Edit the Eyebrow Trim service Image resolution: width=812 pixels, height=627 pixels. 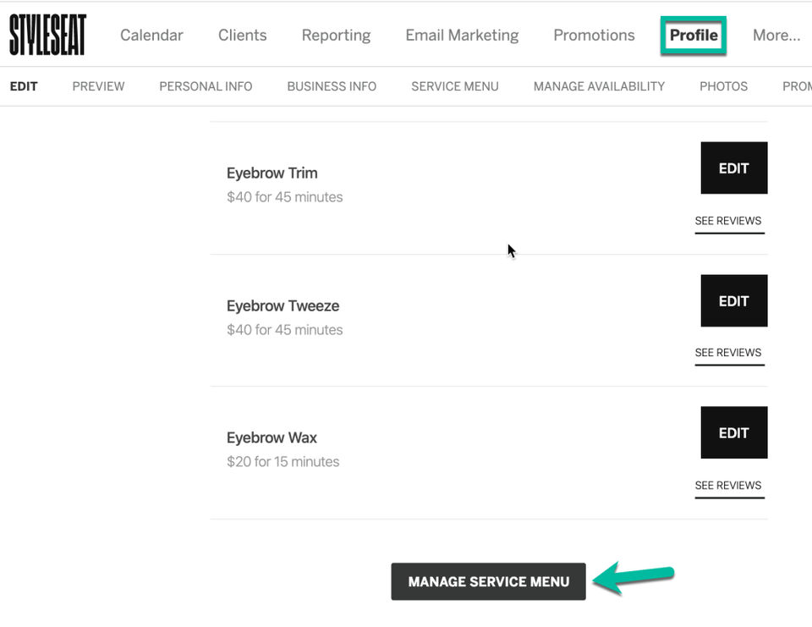(733, 168)
